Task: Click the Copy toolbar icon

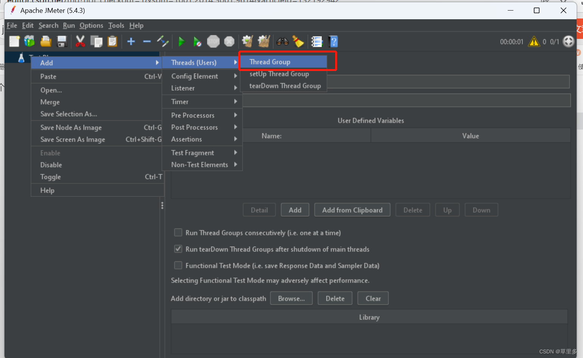Action: (x=96, y=41)
